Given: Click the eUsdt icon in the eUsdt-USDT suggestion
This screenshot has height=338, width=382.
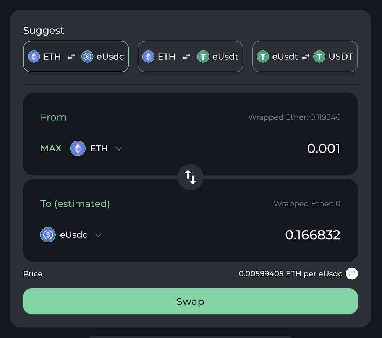Looking at the screenshot, I should [263, 56].
